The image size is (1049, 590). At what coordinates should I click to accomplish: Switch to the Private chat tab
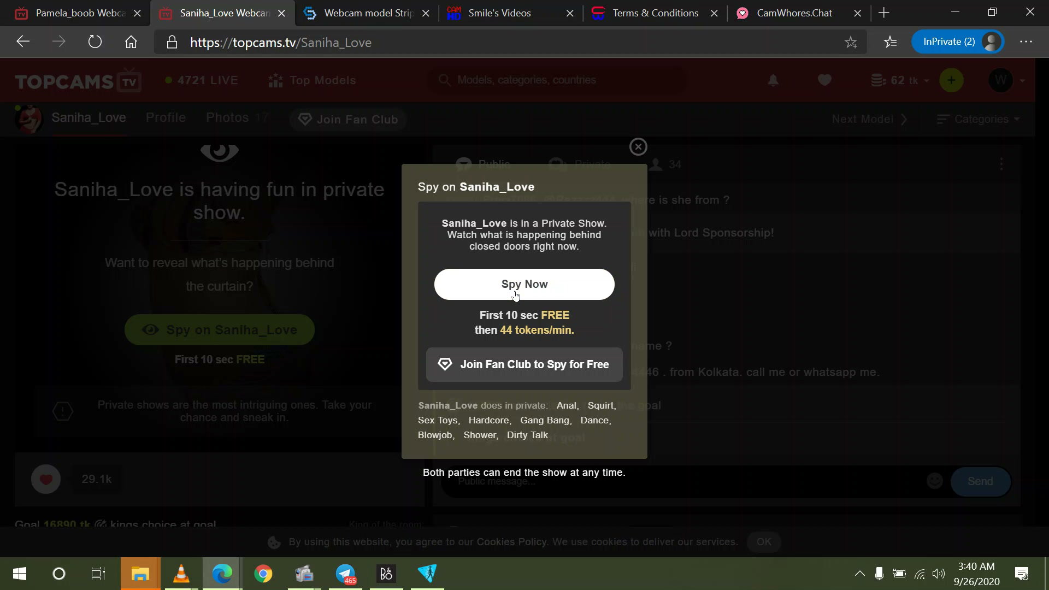click(580, 164)
